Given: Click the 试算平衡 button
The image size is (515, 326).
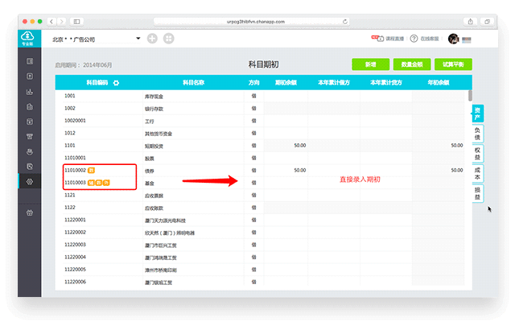Looking at the screenshot, I should 453,64.
